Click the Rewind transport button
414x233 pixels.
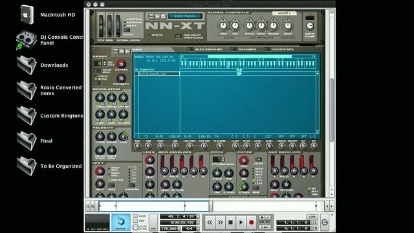click(210, 223)
